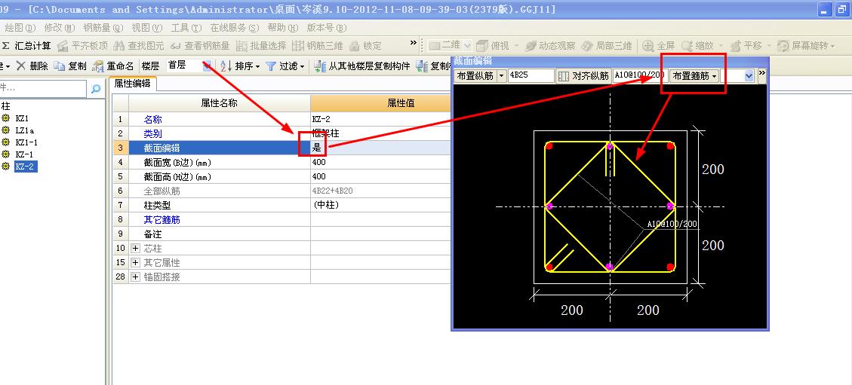Expand the 其它属性 property group
The width and height of the screenshot is (852, 385).
coord(135,262)
